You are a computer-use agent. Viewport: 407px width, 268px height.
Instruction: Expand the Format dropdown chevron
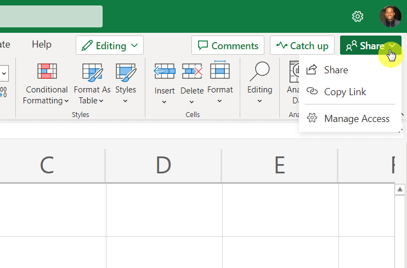219,101
